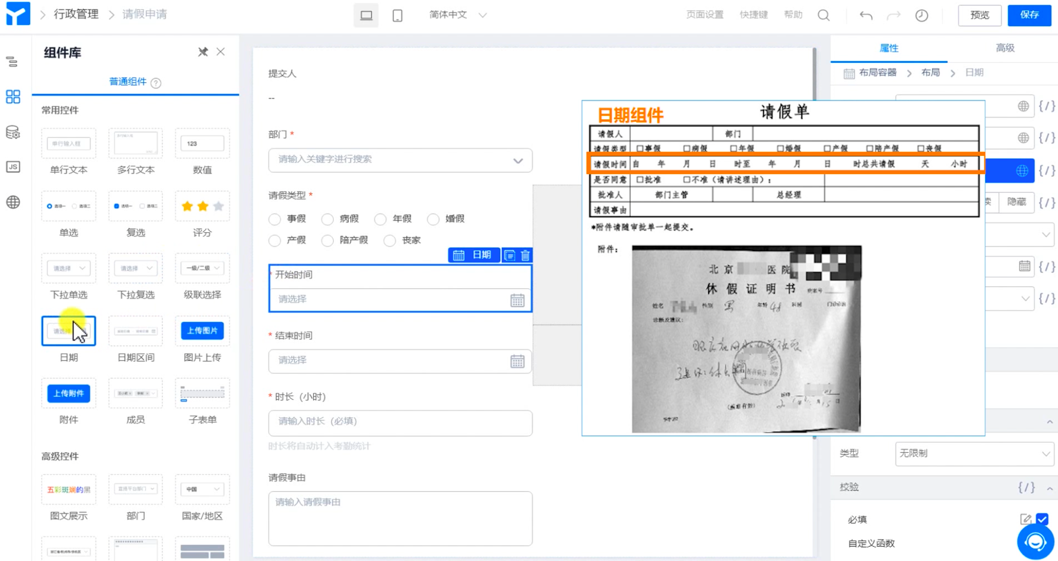
Task: Open 快捷键 in top bar
Action: point(754,15)
